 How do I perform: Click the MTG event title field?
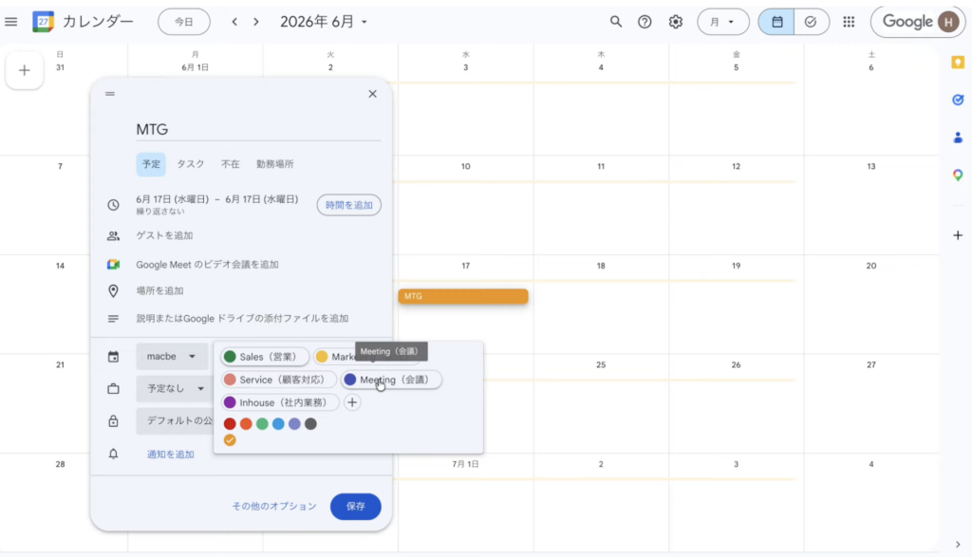[x=257, y=129]
